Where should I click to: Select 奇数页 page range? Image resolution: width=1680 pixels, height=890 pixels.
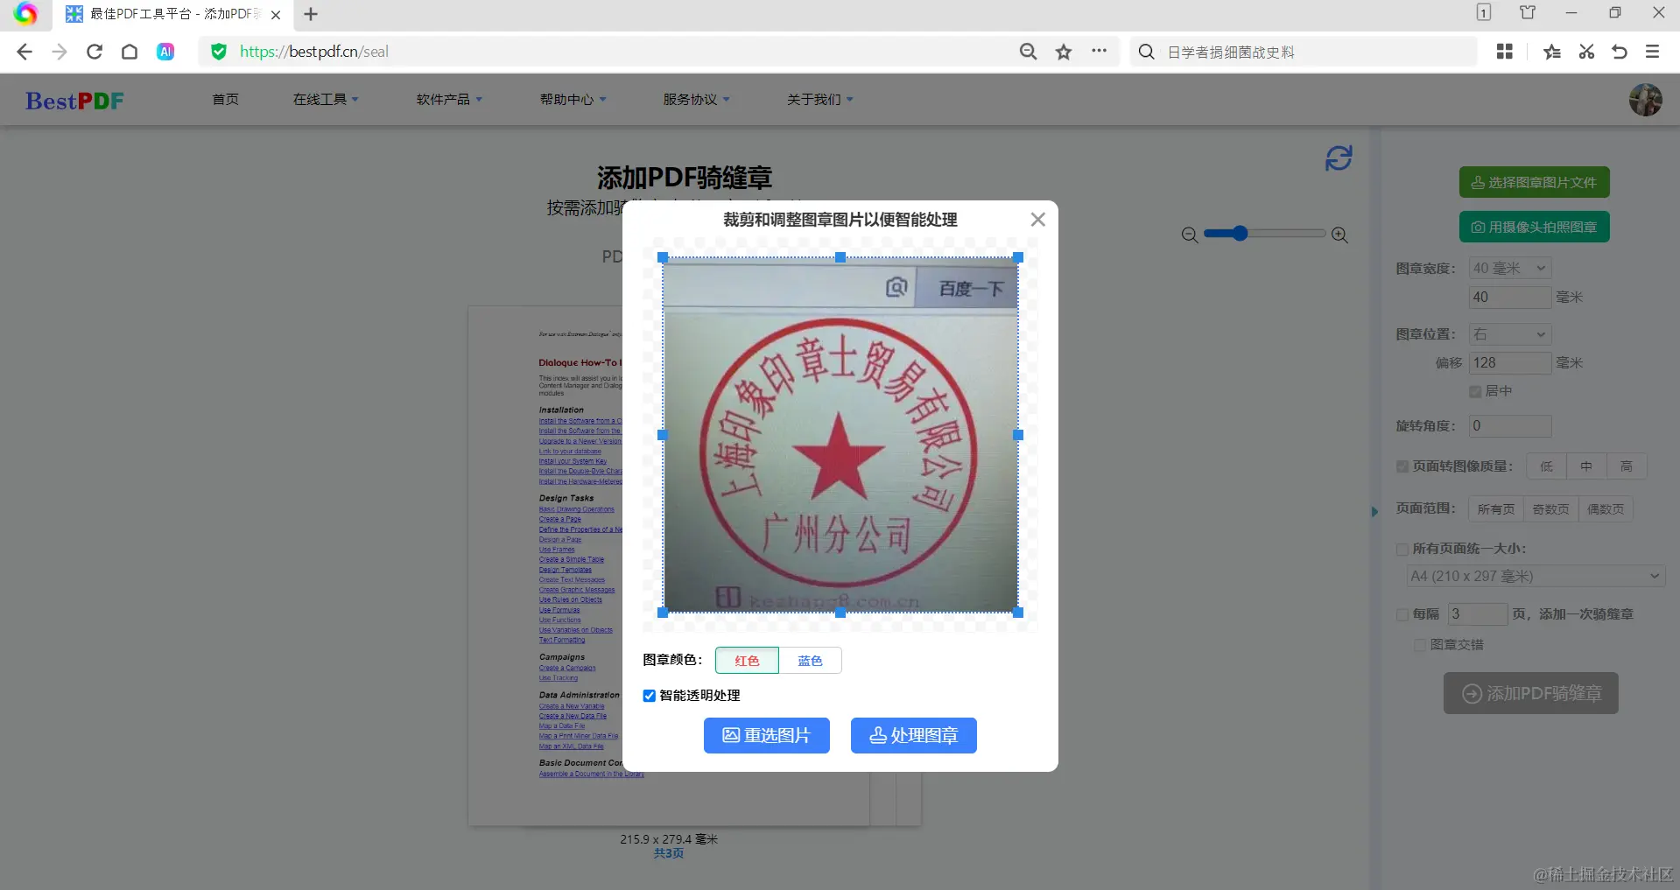click(1550, 509)
